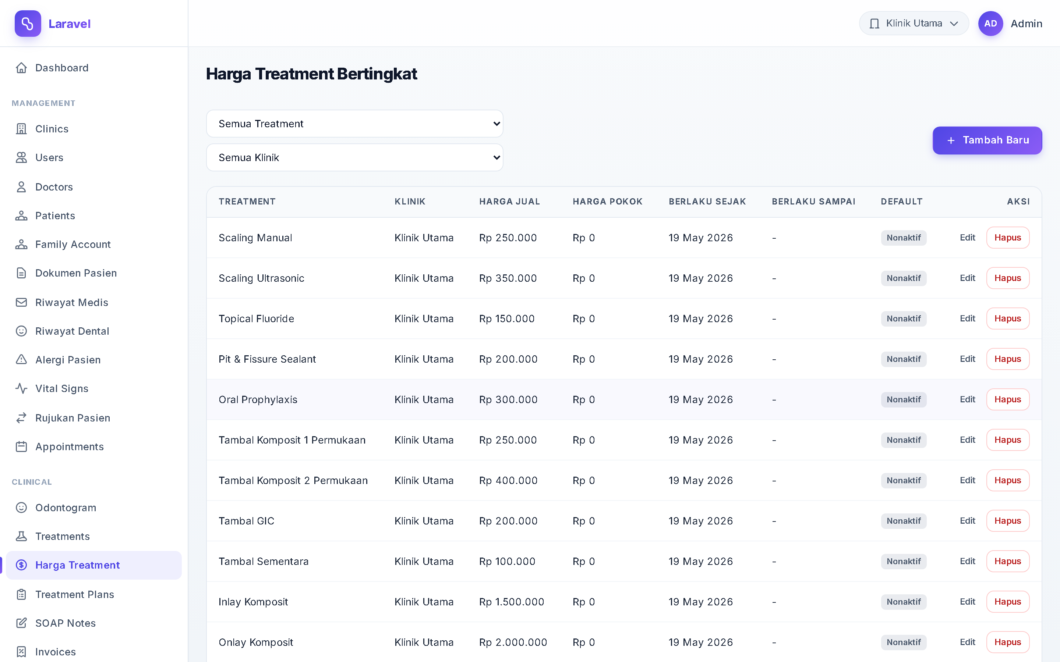1060x662 pixels.
Task: Navigate to Riwayat Dental page
Action: click(x=94, y=331)
